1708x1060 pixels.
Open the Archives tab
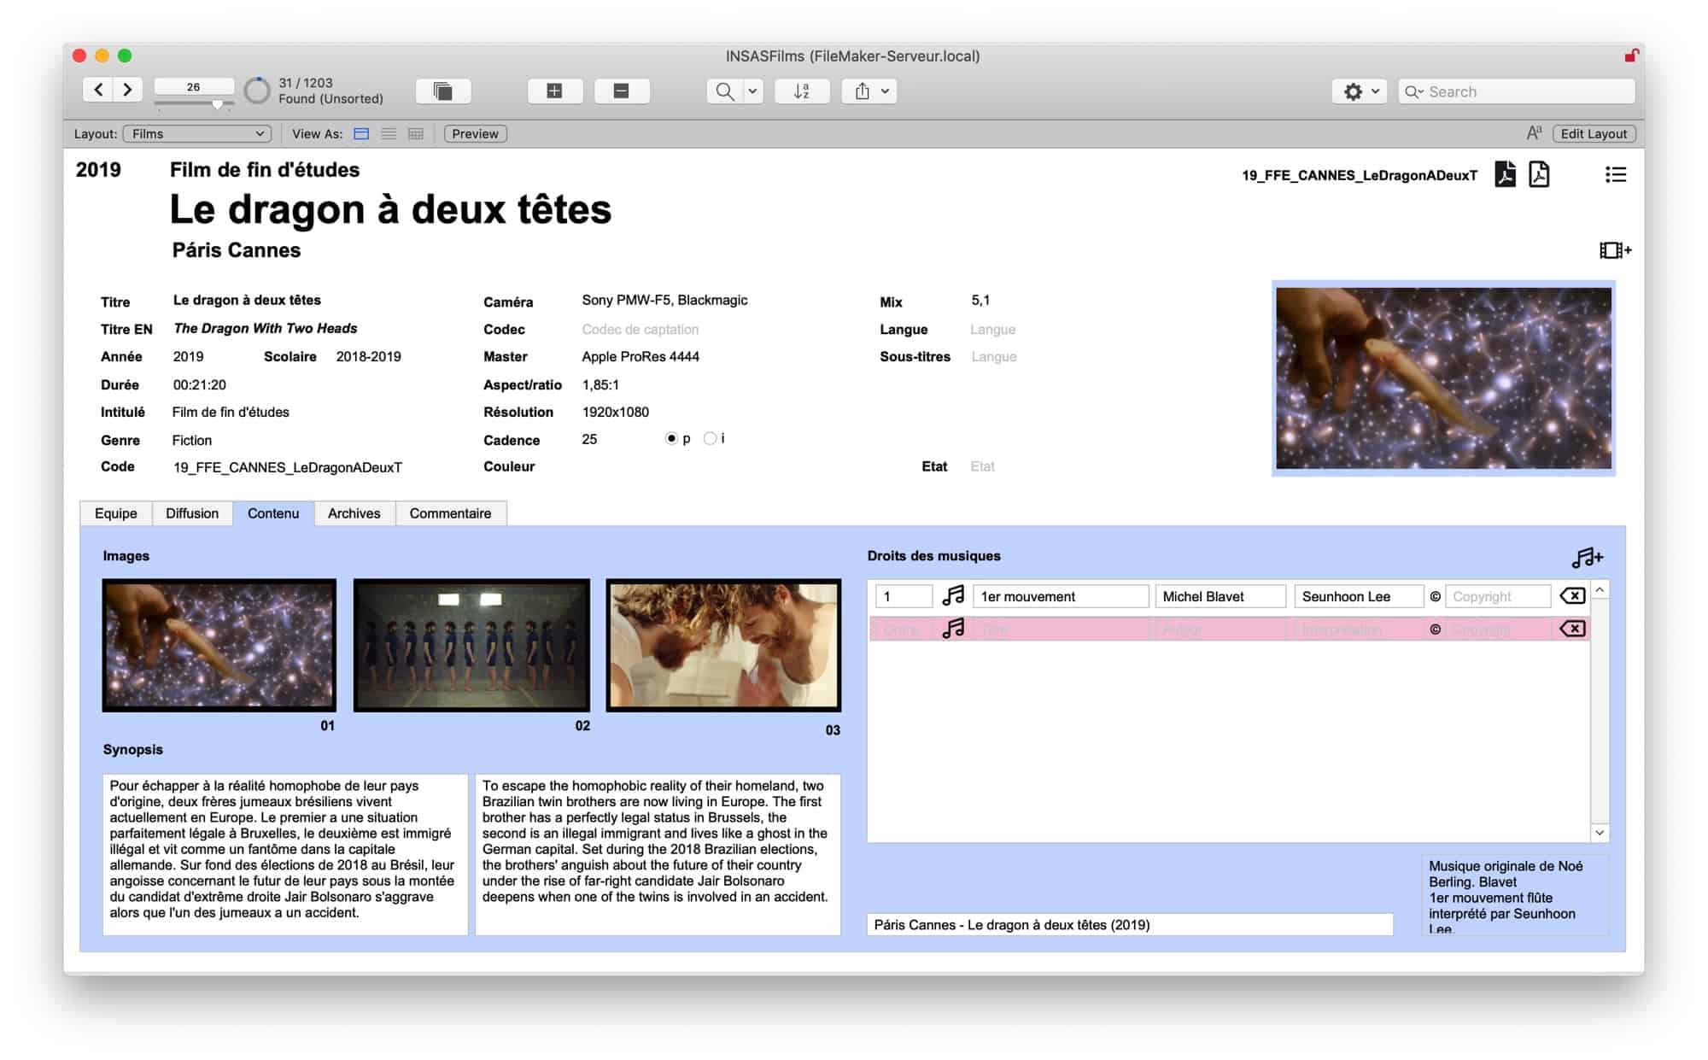click(x=354, y=513)
